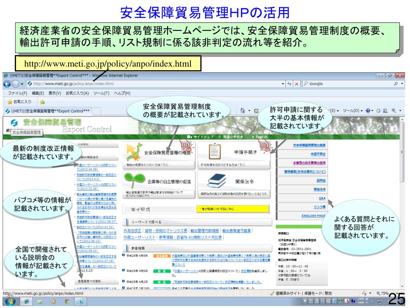Open 輸出者等遵守基準 link
This screenshot has height=308, width=410.
pos(236,231)
